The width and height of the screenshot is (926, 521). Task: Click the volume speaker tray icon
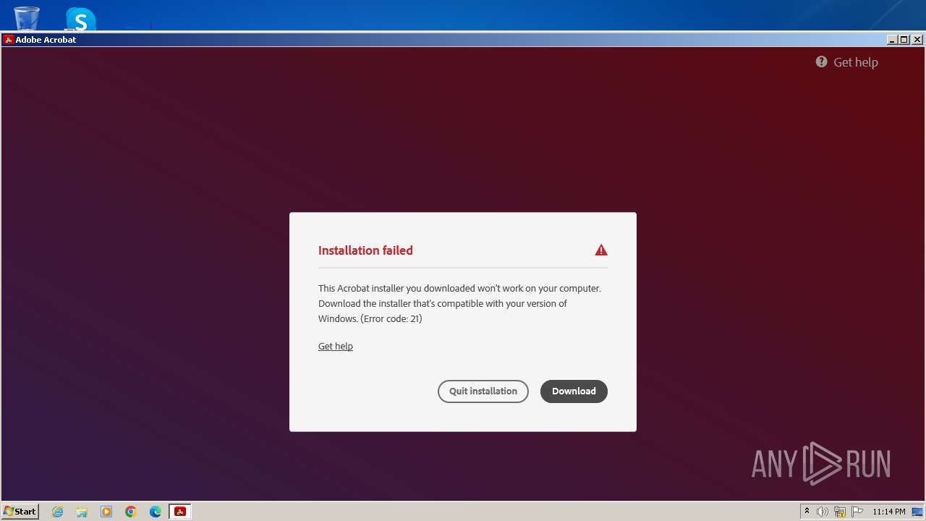[823, 512]
